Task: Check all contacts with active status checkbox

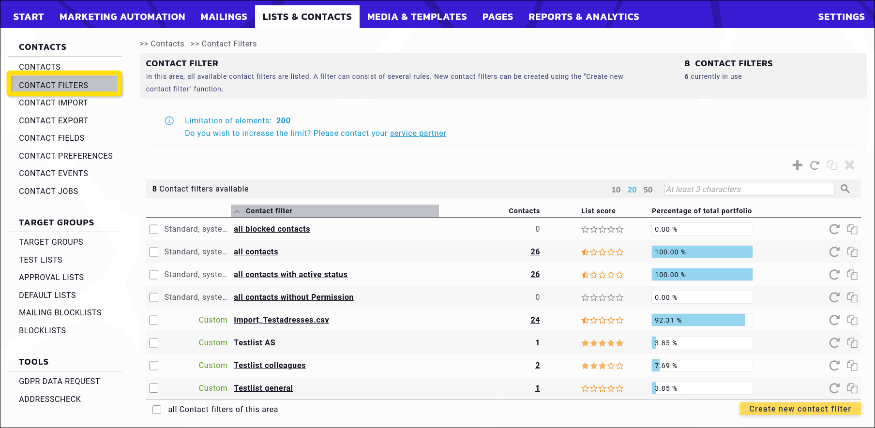Action: 154,275
